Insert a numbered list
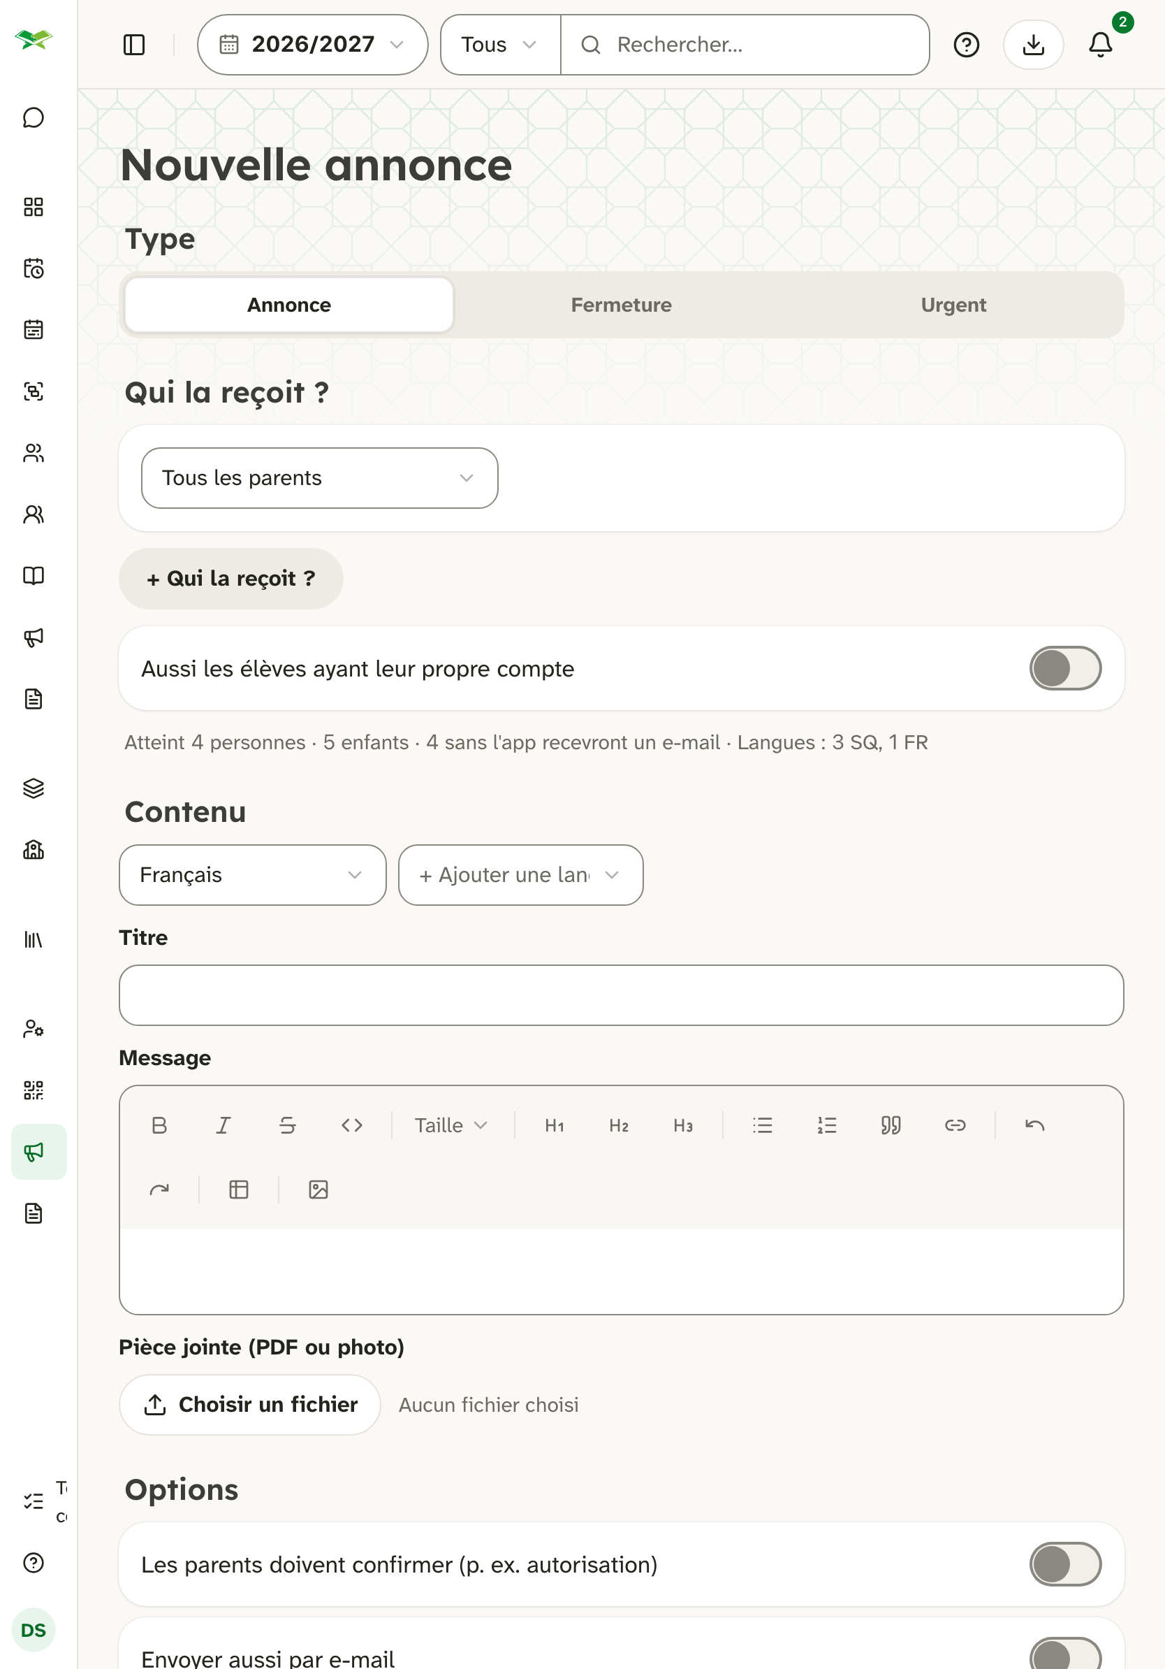 (x=826, y=1125)
